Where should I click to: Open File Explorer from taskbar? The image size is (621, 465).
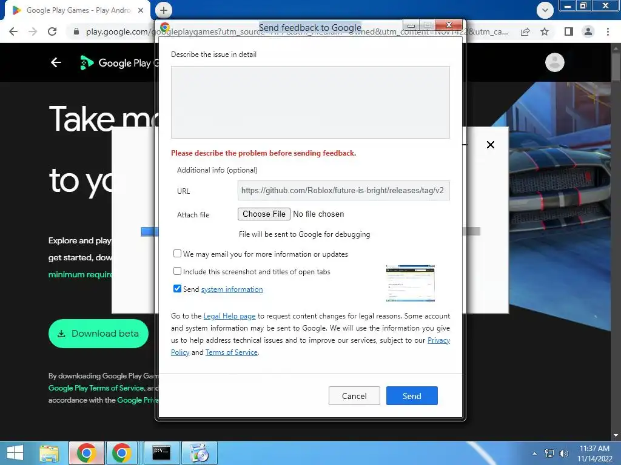[49, 453]
